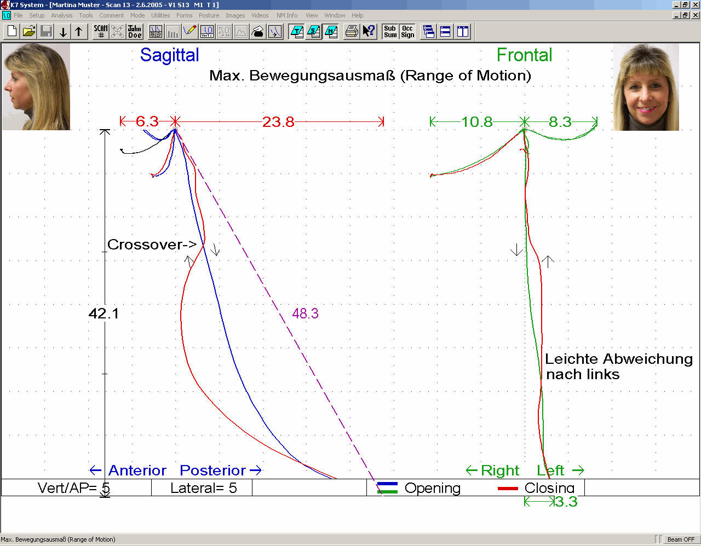Cascade windows using the cascade icon
This screenshot has height=546, width=701.
point(429,32)
